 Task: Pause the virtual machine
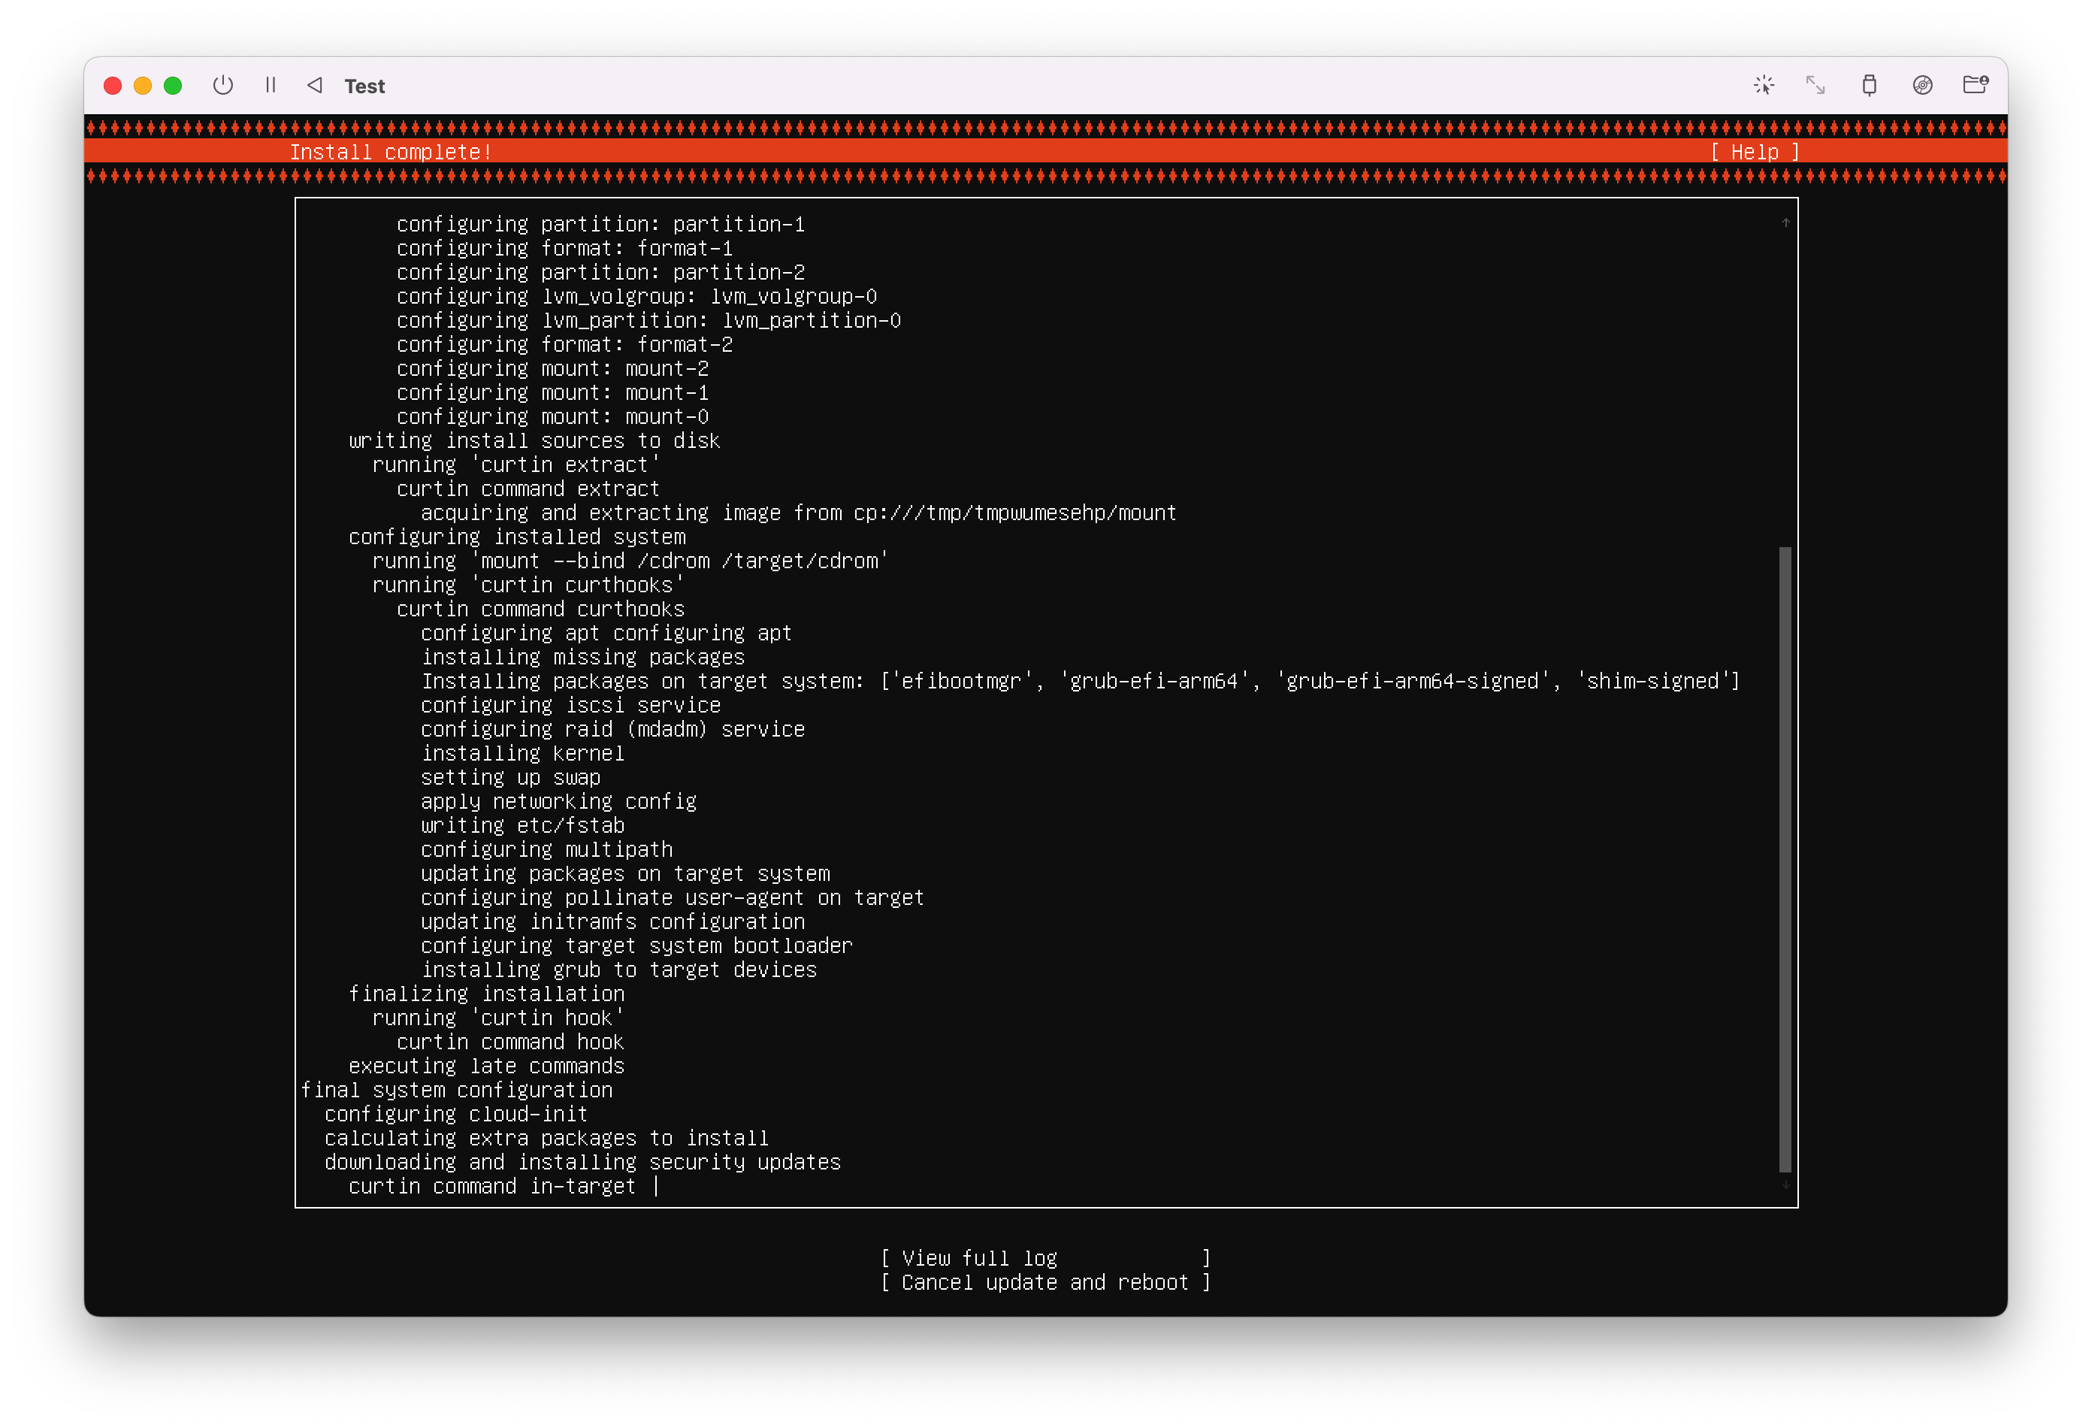(270, 86)
